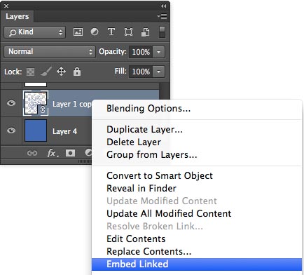Filter for smart objects icon
304x275 pixels.
(145, 32)
